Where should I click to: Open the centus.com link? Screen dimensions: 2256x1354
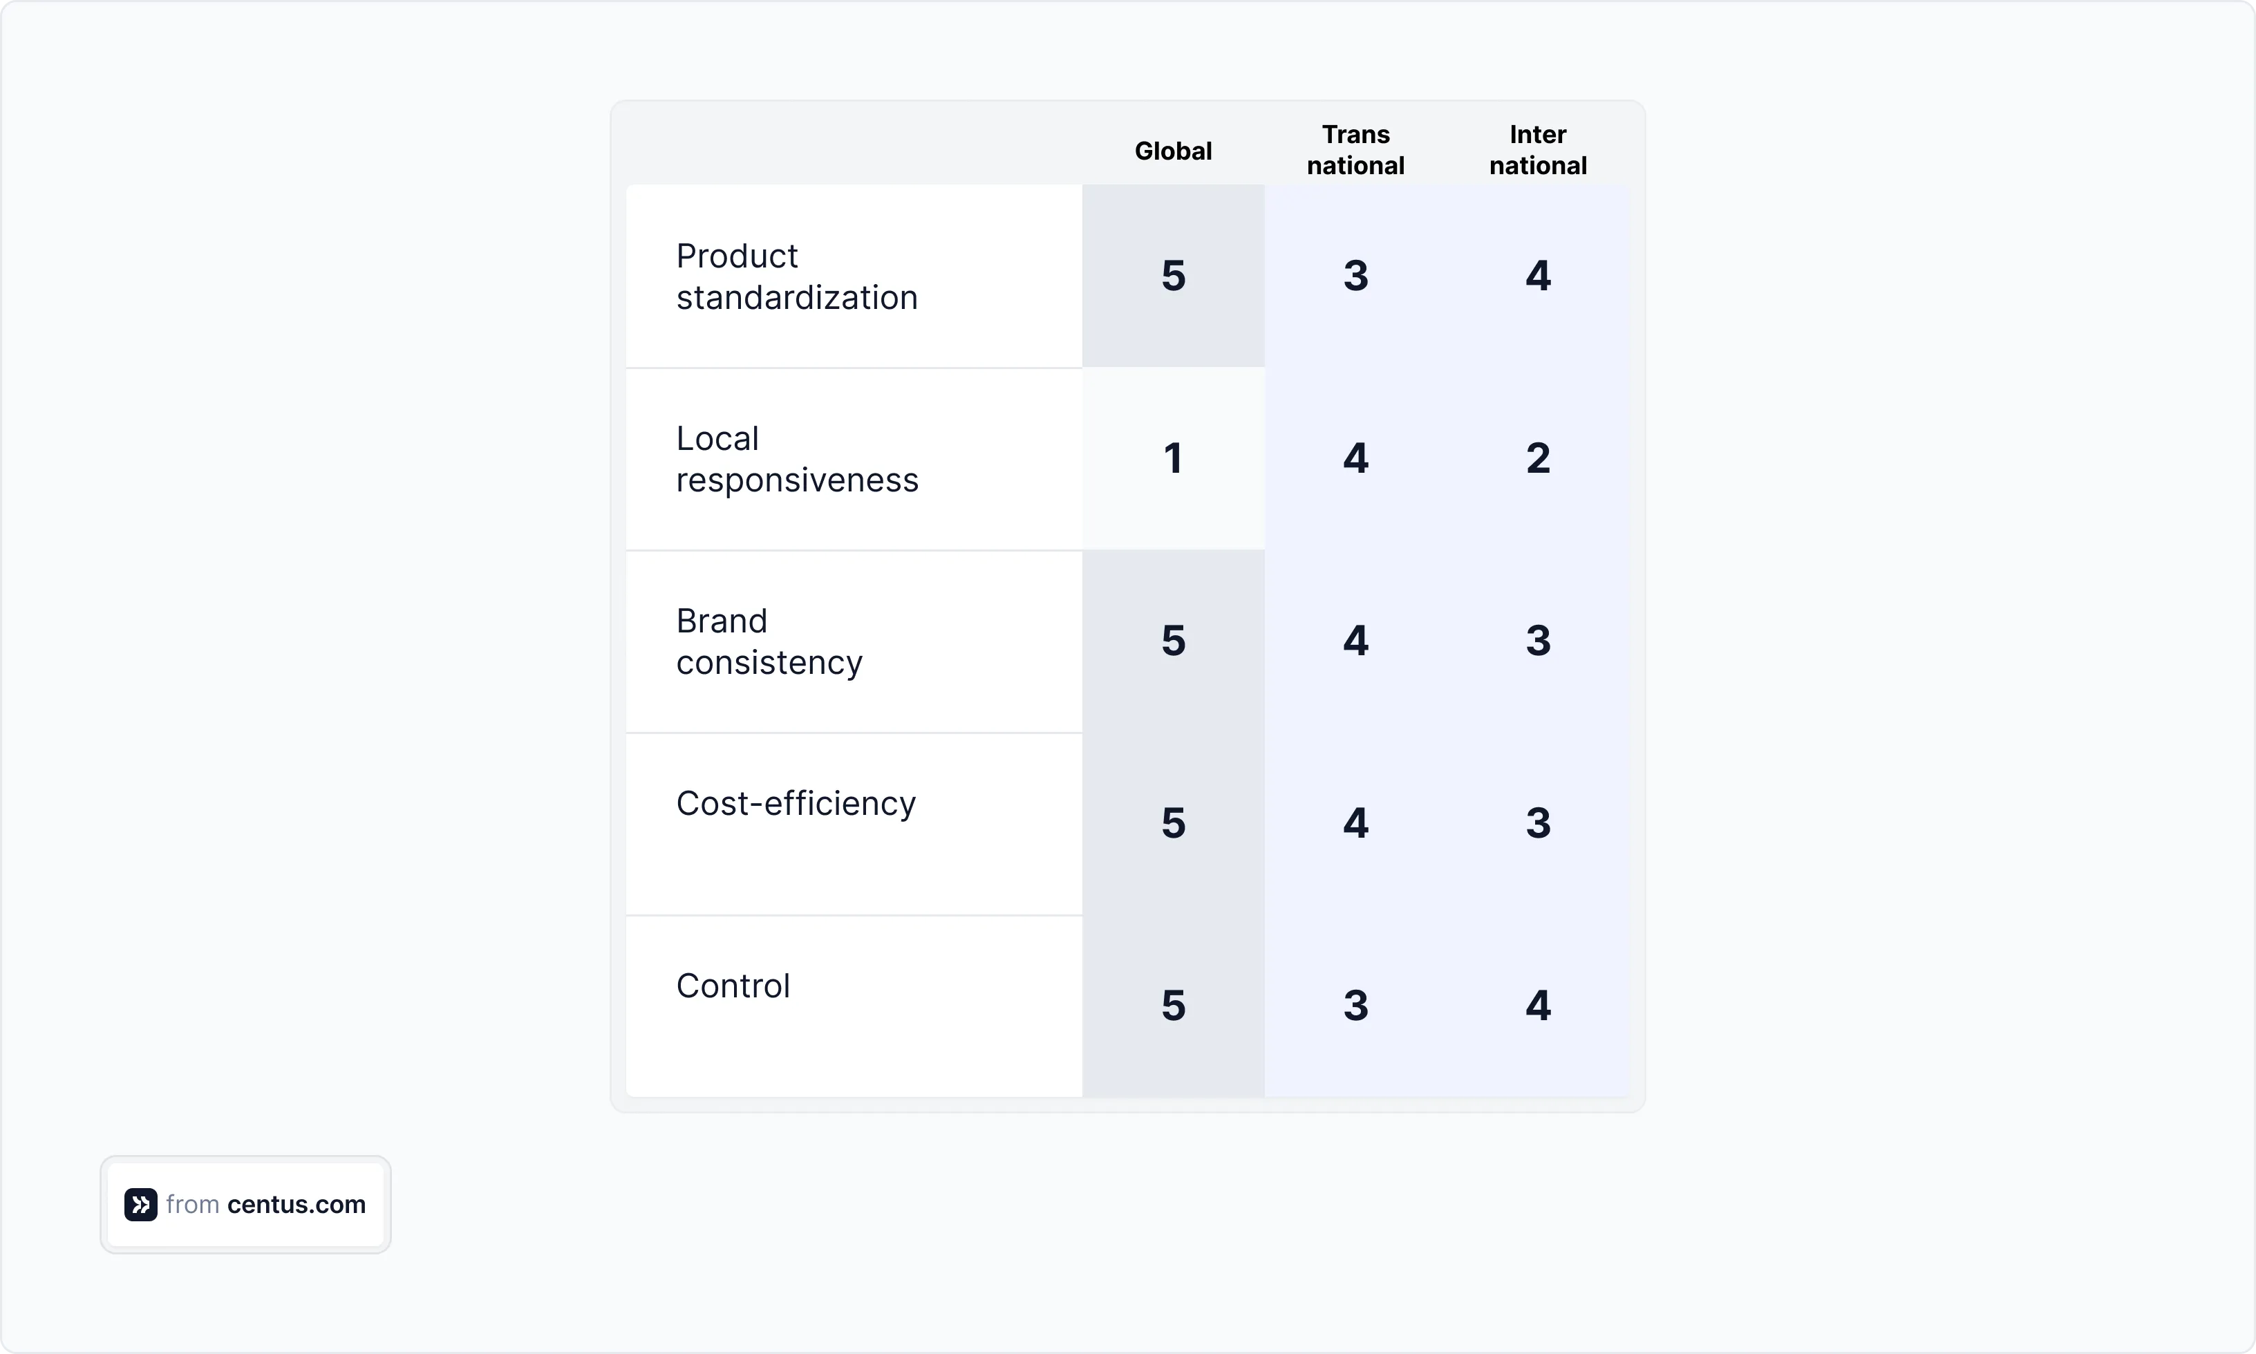click(x=296, y=1205)
